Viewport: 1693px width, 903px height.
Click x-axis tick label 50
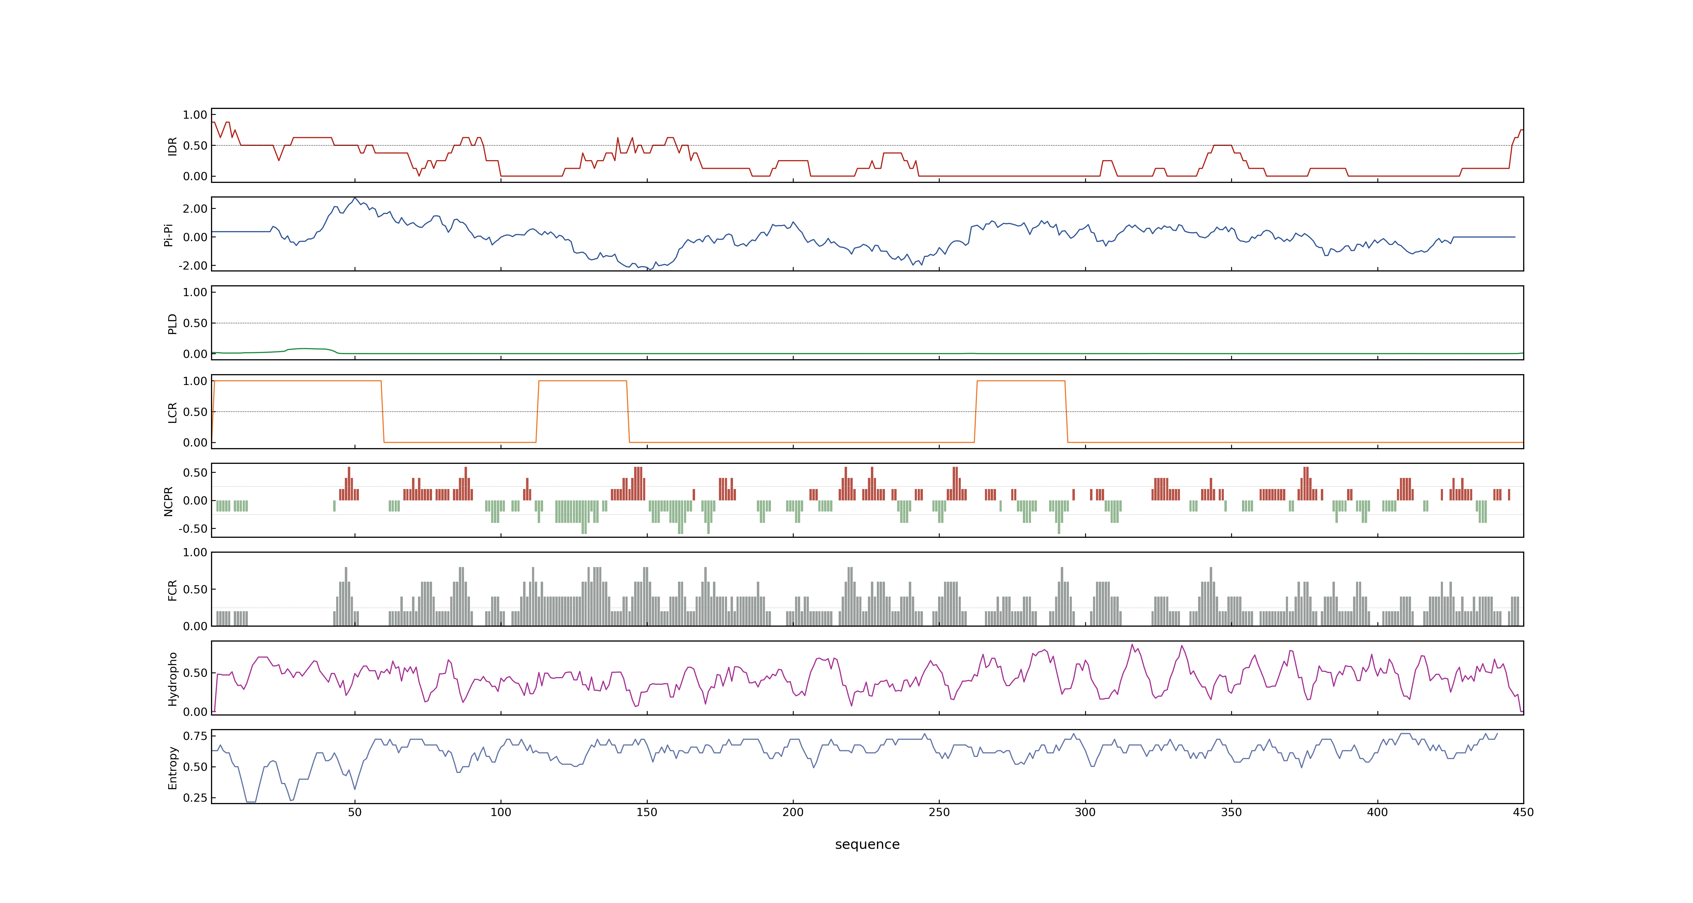(x=355, y=812)
